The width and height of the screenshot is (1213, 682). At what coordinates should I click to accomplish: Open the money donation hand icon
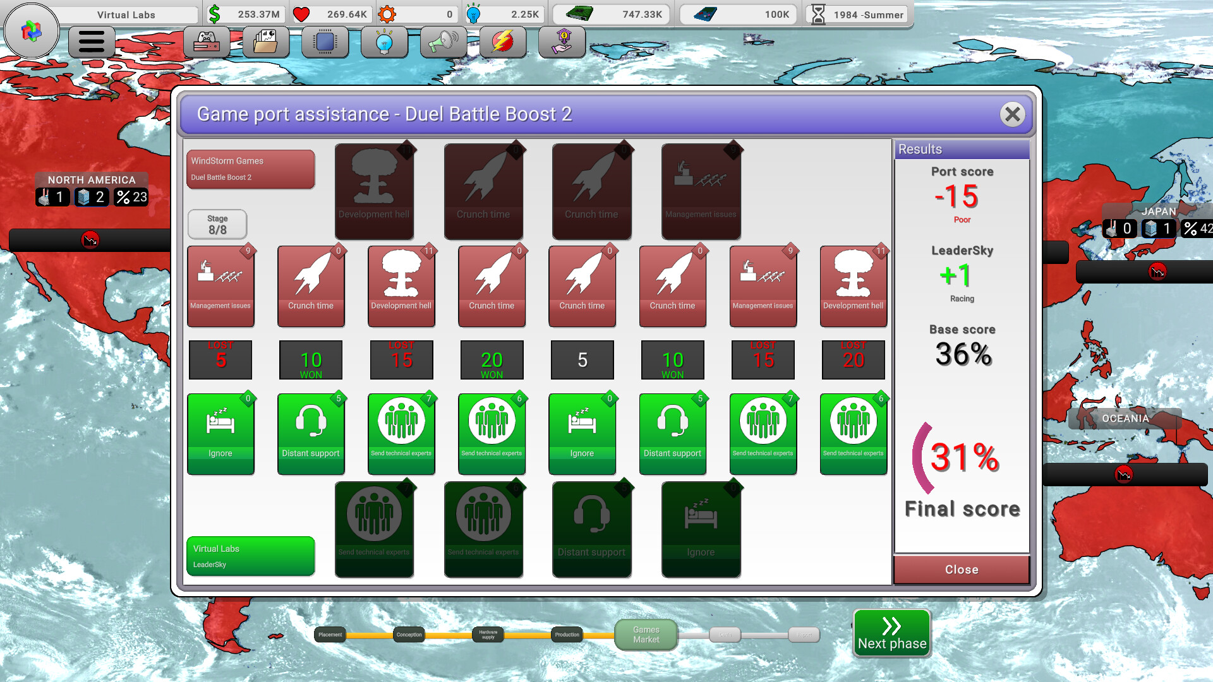561,42
